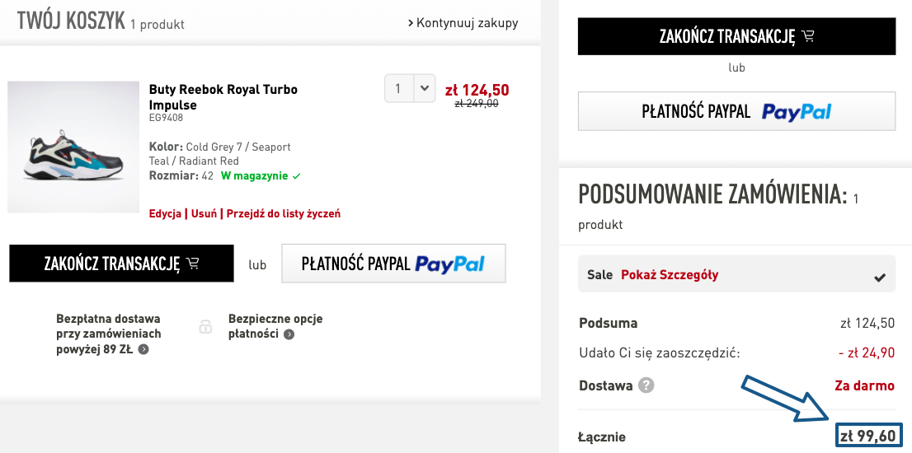Click Kontynuuj zakupy link

tap(463, 23)
